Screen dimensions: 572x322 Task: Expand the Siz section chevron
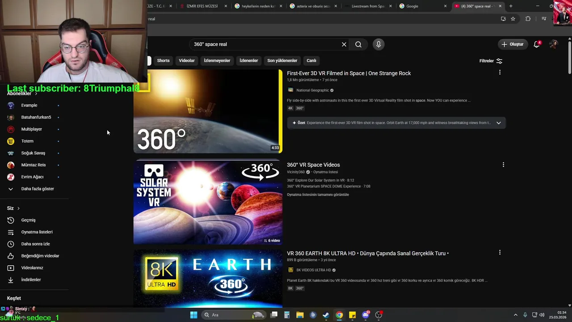click(18, 208)
